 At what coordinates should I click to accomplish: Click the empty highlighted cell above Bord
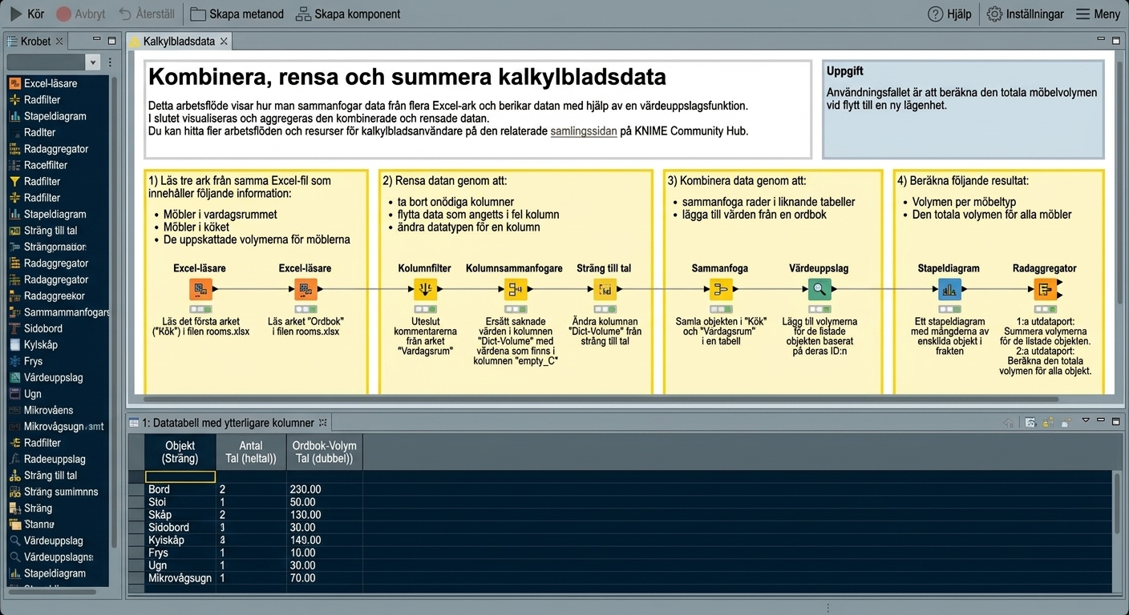pos(180,476)
